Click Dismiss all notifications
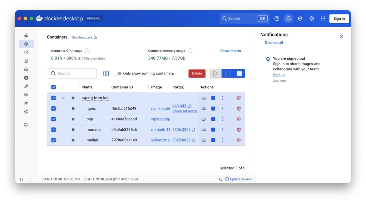The height and width of the screenshot is (203, 366). pyautogui.click(x=274, y=43)
